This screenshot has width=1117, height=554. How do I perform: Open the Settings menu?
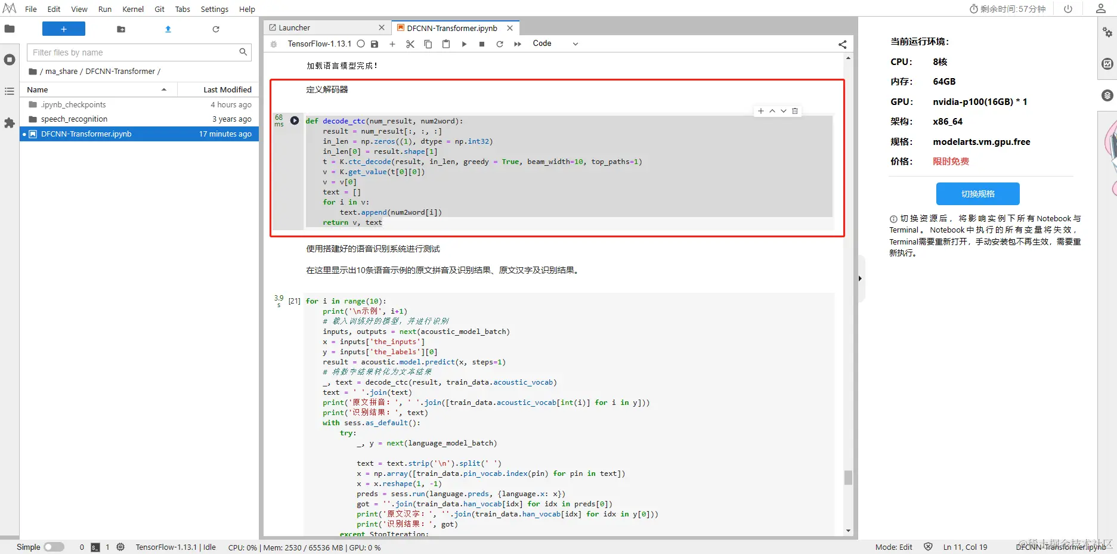(x=215, y=9)
